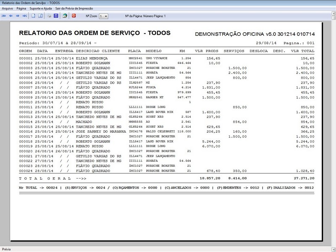Click JOSE SARNEY DO MARANHA row name

point(101,131)
